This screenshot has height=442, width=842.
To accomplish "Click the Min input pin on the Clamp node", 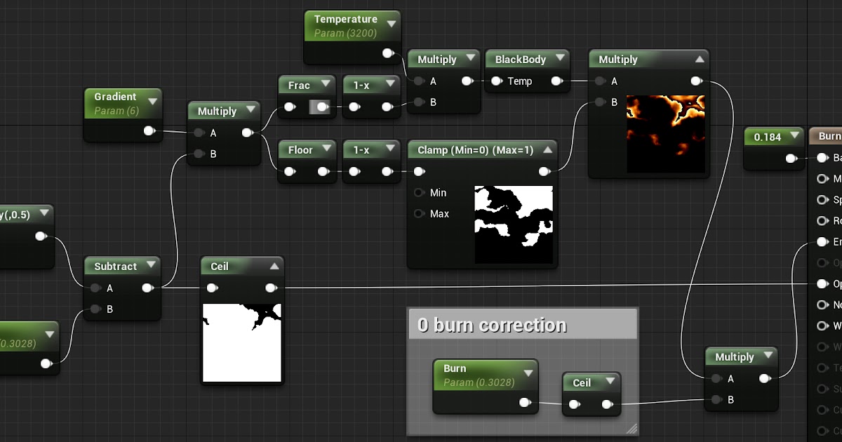I will [x=419, y=192].
